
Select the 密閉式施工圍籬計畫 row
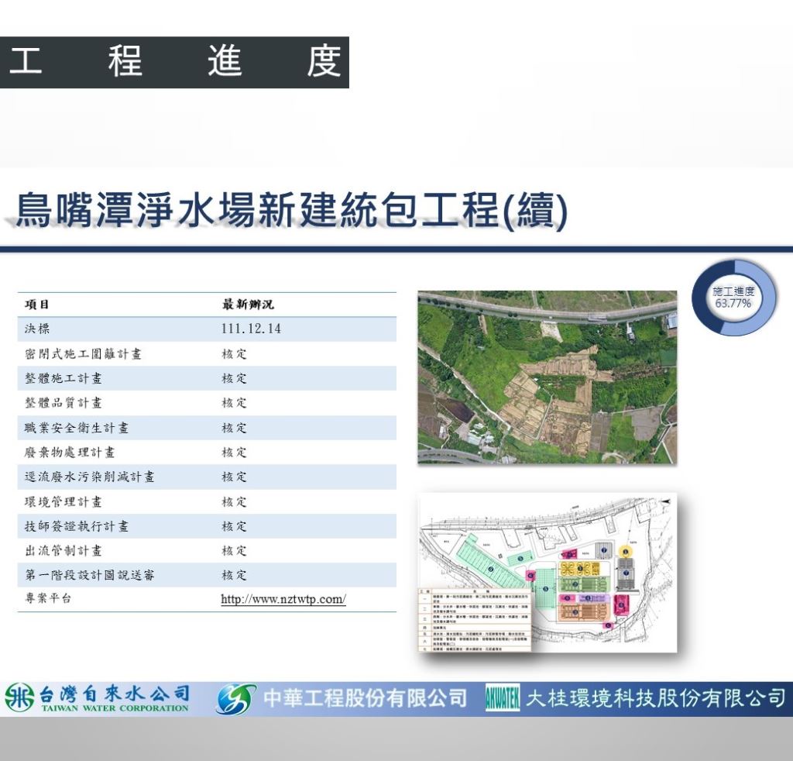[x=83, y=354]
